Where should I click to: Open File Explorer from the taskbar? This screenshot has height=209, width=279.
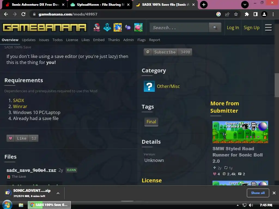tap(21, 205)
